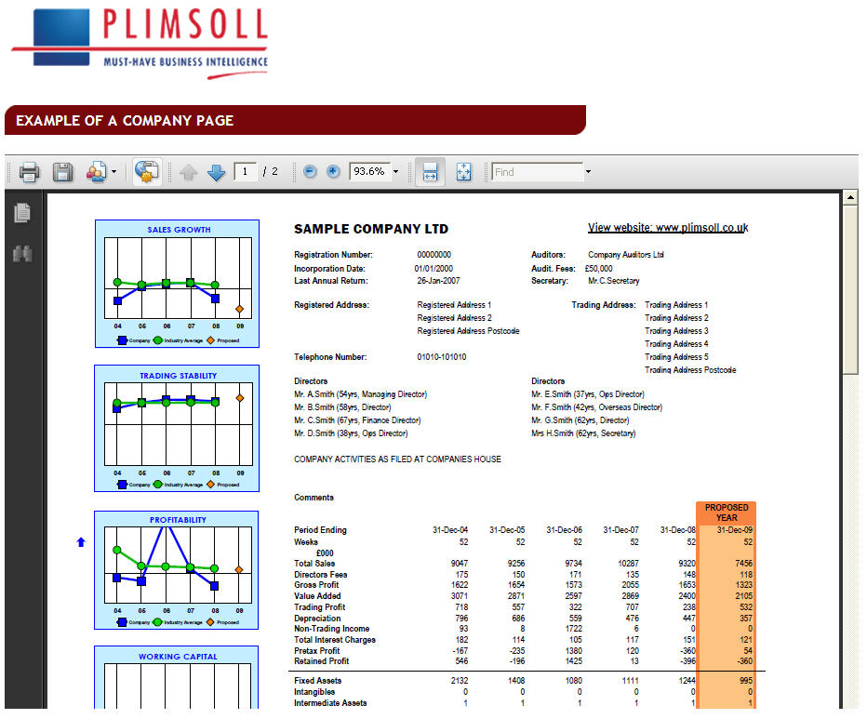This screenshot has width=867, height=719.
Task: Select the binoculars Search icon in sidebar
Action: click(24, 253)
